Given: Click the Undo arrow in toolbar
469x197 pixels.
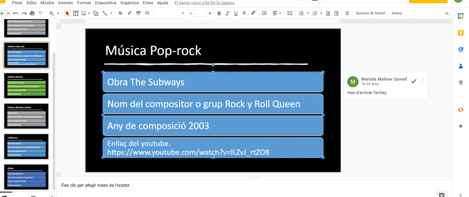Looking at the screenshot, I should (16, 13).
